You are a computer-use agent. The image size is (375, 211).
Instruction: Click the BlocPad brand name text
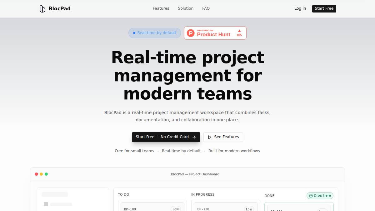(59, 9)
